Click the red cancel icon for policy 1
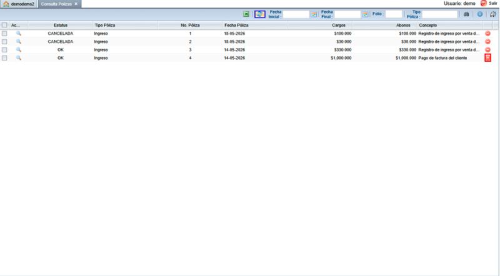 tap(487, 34)
